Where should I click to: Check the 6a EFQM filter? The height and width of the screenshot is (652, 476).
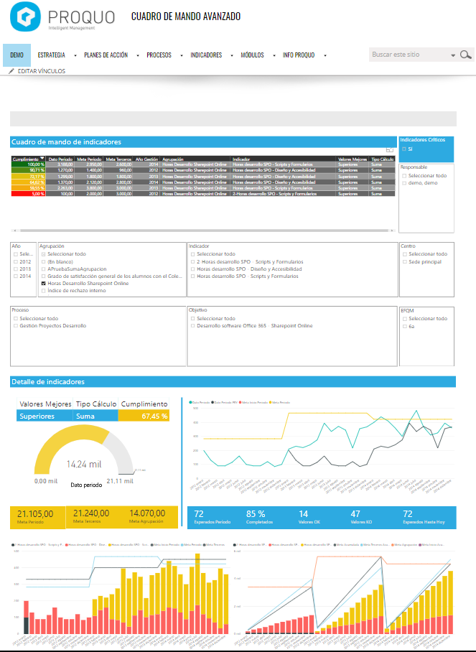[405, 327]
